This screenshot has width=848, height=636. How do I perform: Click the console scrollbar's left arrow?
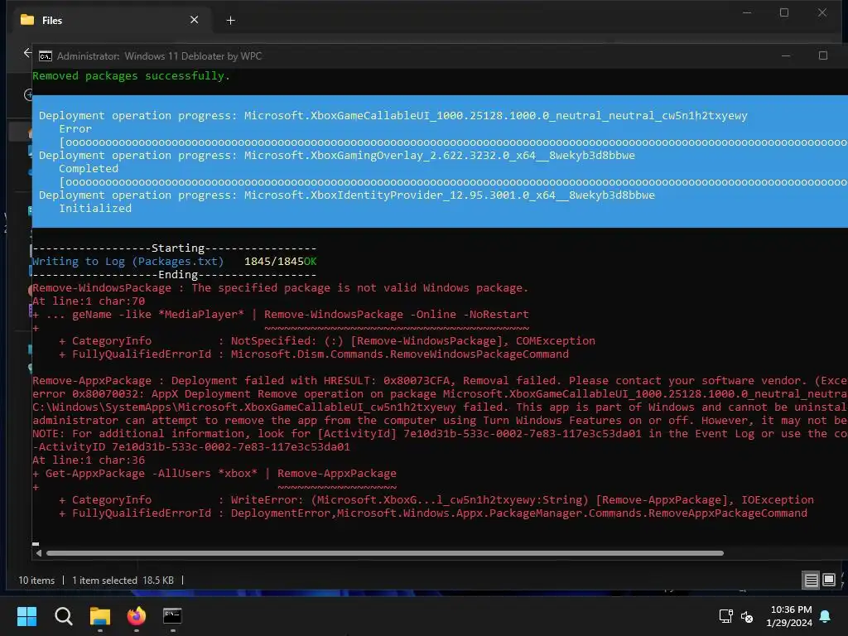tap(38, 553)
